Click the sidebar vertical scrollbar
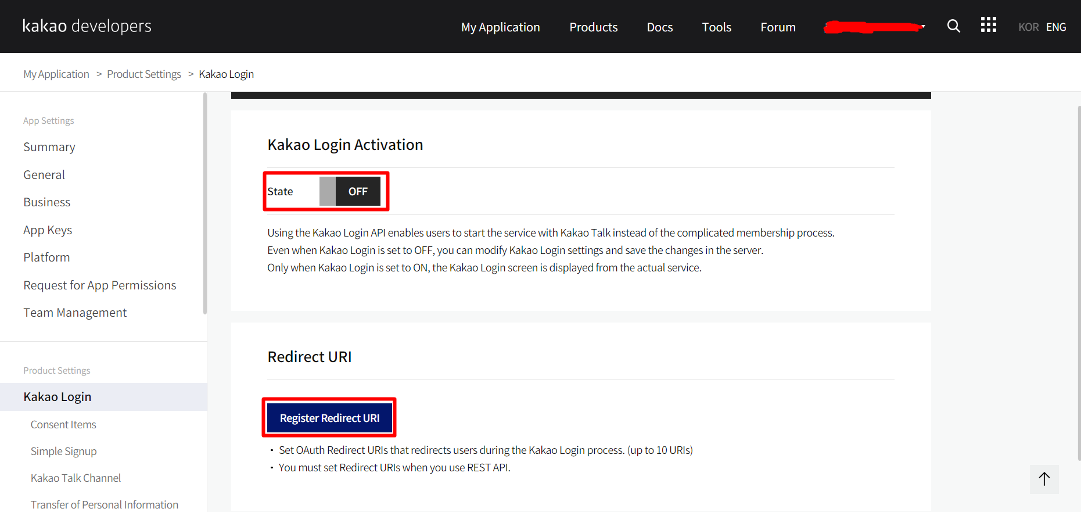1081x512 pixels. point(204,203)
